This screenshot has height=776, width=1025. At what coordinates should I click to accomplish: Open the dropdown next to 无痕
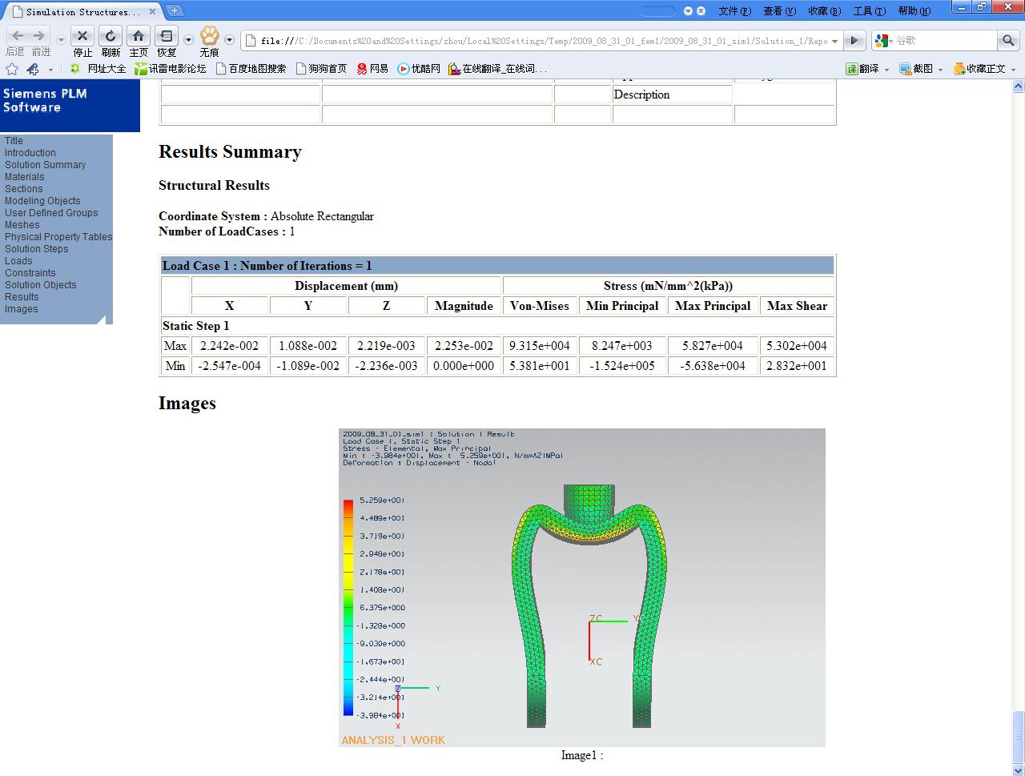pos(229,40)
